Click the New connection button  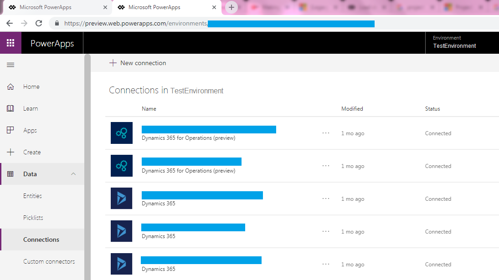point(138,63)
